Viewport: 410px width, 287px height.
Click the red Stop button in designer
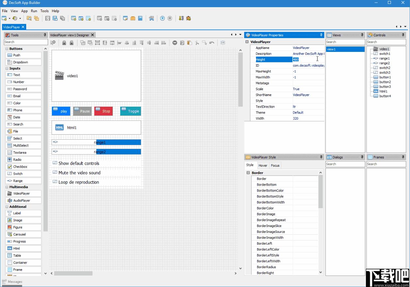coord(104,111)
